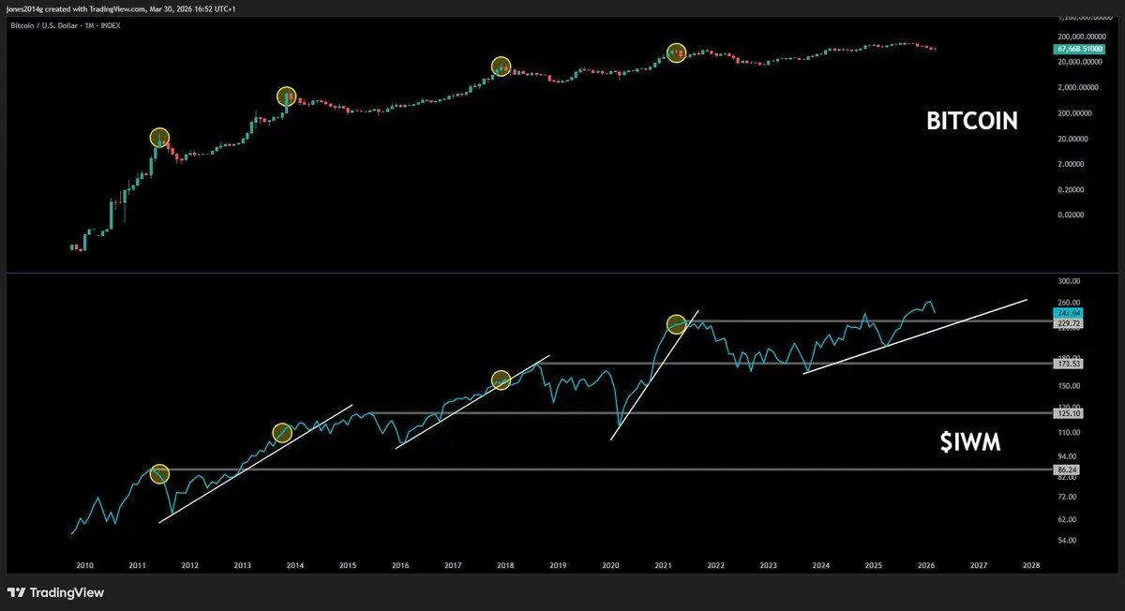Click the 2018 label on the time axis
The height and width of the screenshot is (611, 1125).
504,565
